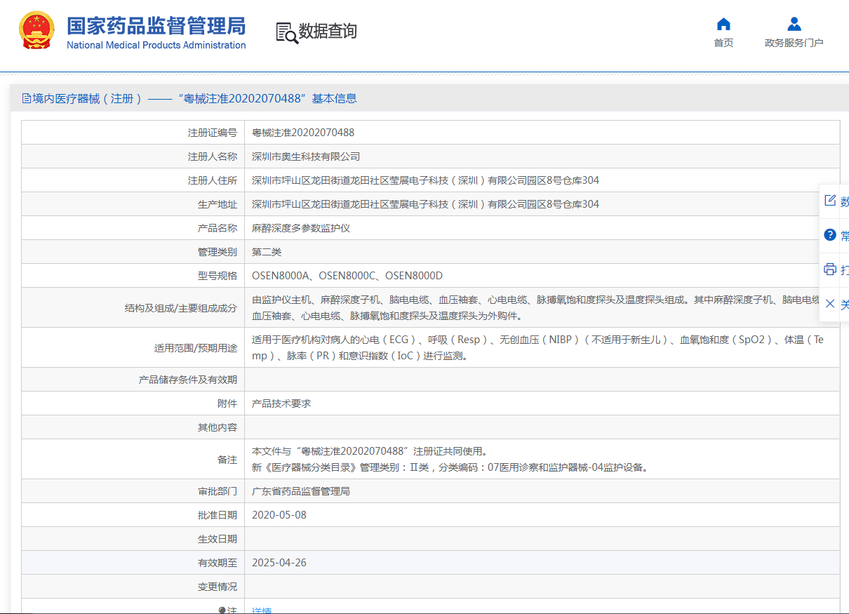
Task: Click the 产品名称 label cell
Action: (x=133, y=228)
